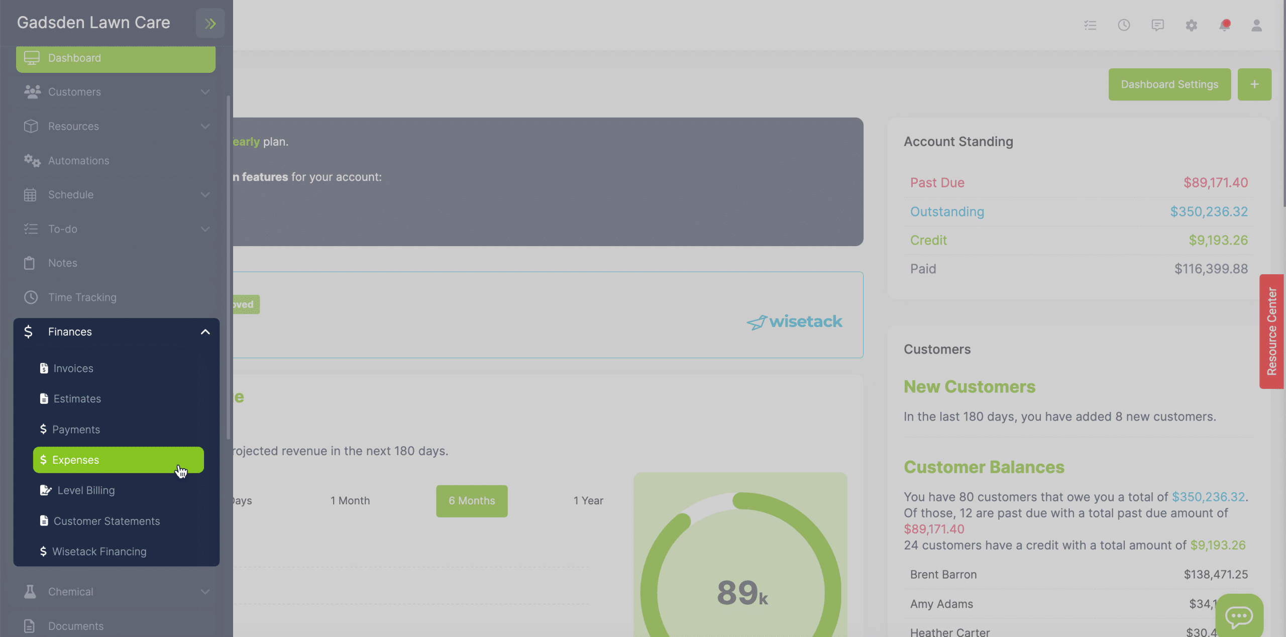Expand the Resources menu chevron
1286x637 pixels.
pyautogui.click(x=205, y=126)
